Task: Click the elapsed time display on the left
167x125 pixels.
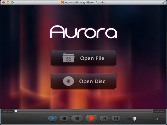Action: click(8, 111)
